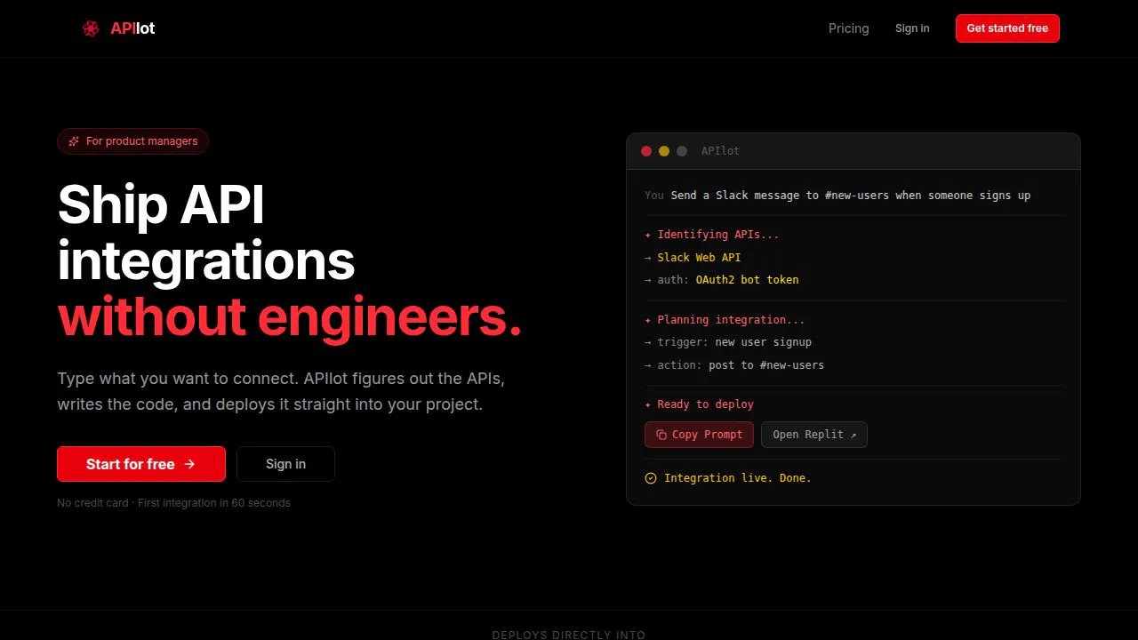Image resolution: width=1138 pixels, height=640 pixels.
Task: Click the Integration live. Done. text
Action: click(x=738, y=478)
